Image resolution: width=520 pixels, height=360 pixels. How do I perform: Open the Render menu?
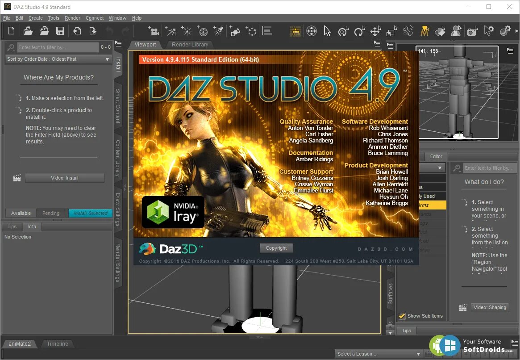click(72, 18)
